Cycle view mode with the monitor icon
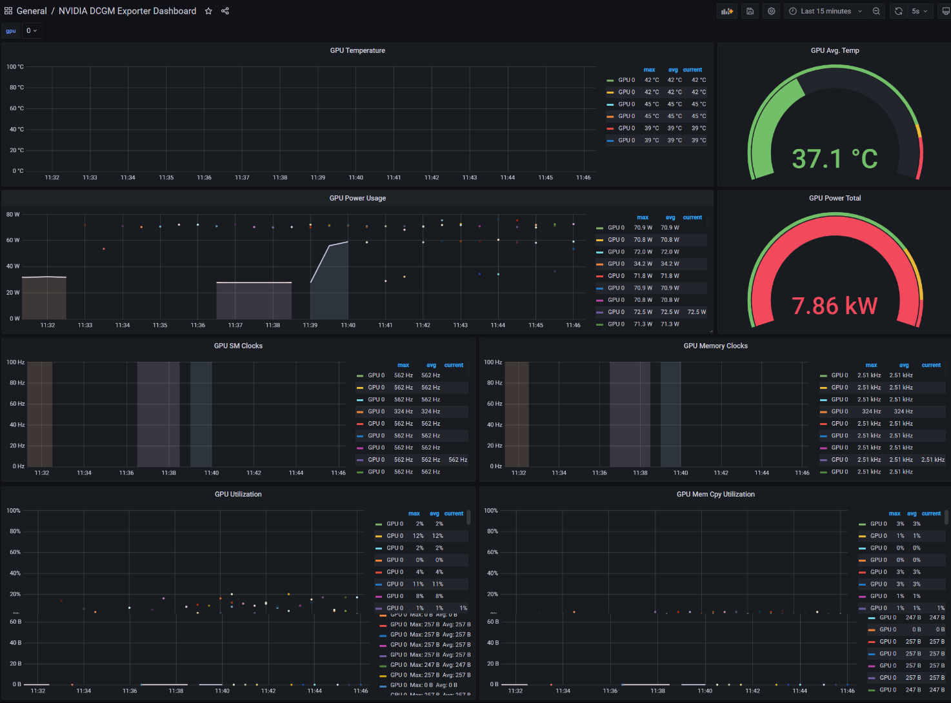 point(945,11)
